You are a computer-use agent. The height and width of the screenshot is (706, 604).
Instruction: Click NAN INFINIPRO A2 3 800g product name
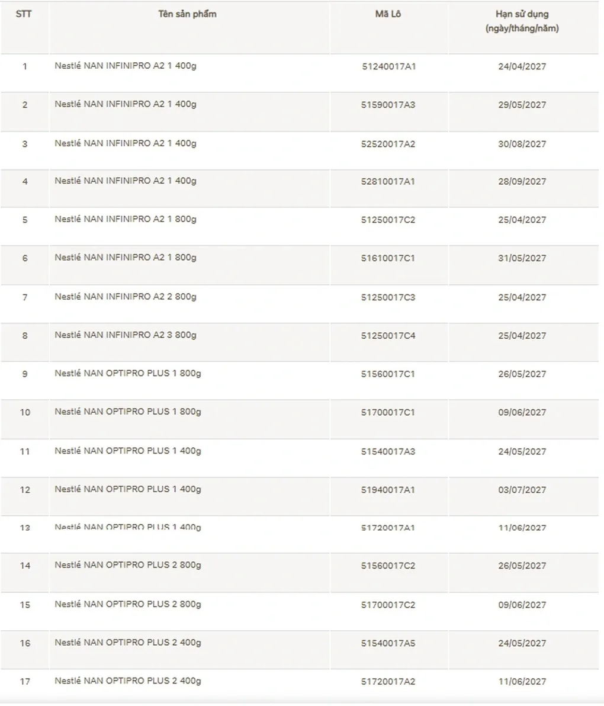coord(126,335)
